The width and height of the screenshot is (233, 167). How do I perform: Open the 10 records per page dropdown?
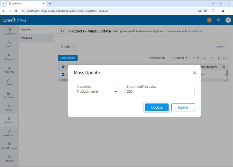180,58
